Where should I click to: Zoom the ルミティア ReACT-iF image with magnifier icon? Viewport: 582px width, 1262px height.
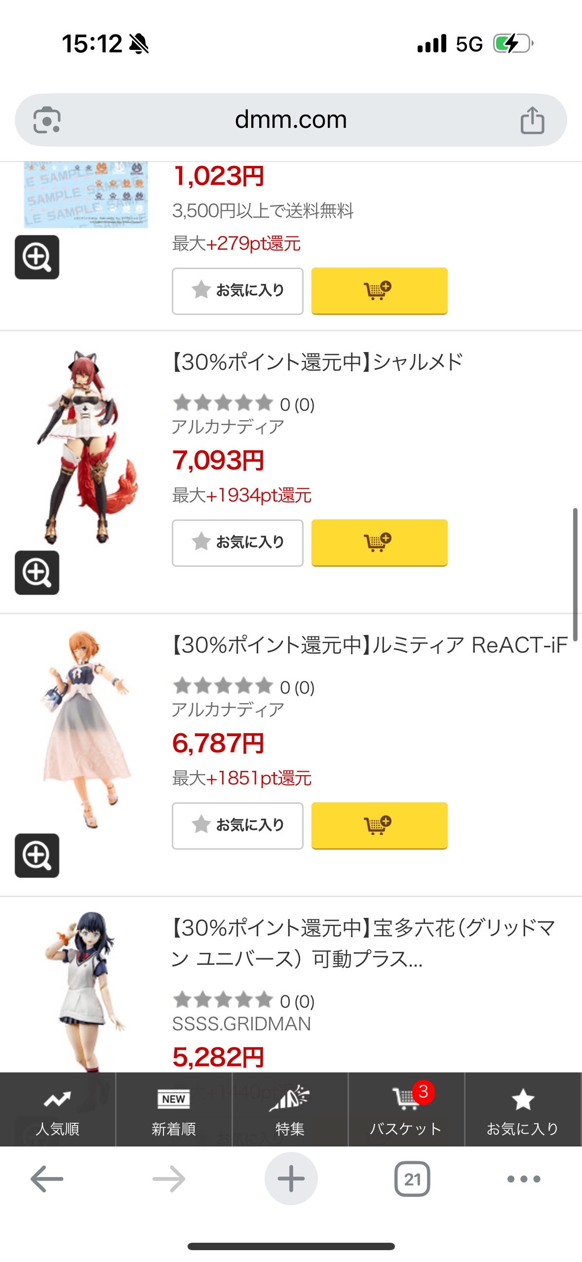[37, 856]
